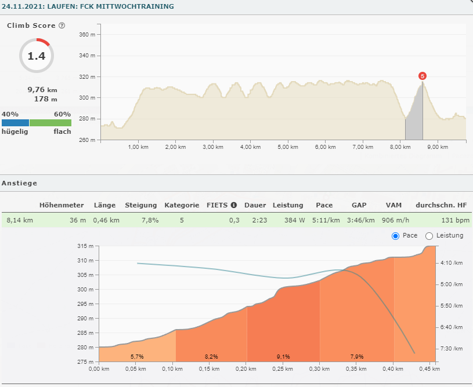Click the Steigung column header

click(x=140, y=205)
